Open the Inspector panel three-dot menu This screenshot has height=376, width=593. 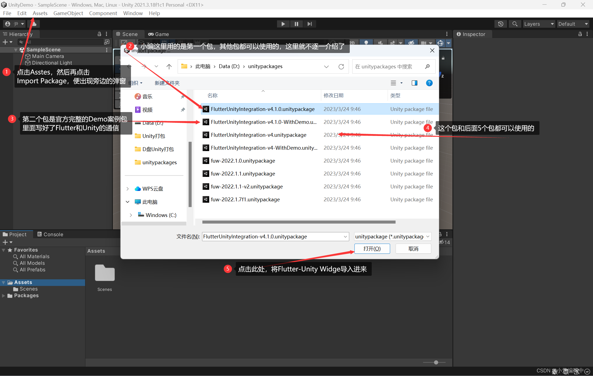click(587, 34)
